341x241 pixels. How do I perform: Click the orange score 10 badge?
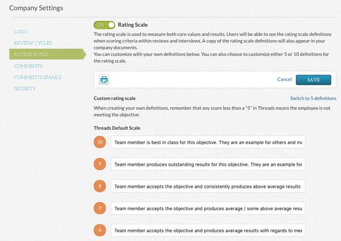100,142
